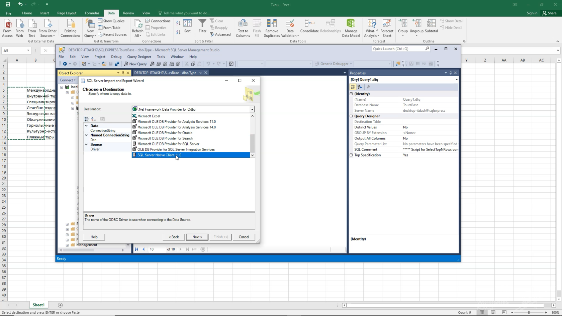The image size is (562, 316).
Task: Click Text to Columns icon
Action: 243,28
